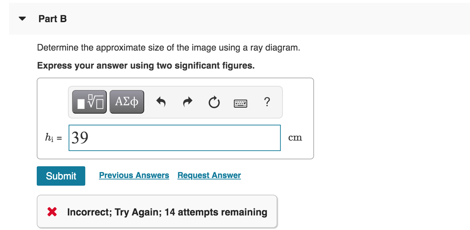Viewport: 470px width, 230px height.
Task: Redo the last answer edit
Action: coord(188,102)
